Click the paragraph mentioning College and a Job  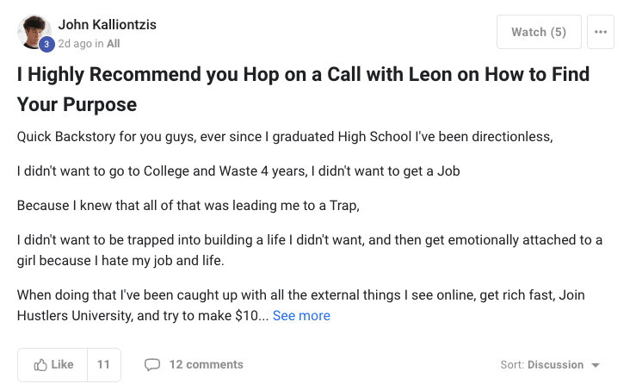pyautogui.click(x=238, y=171)
